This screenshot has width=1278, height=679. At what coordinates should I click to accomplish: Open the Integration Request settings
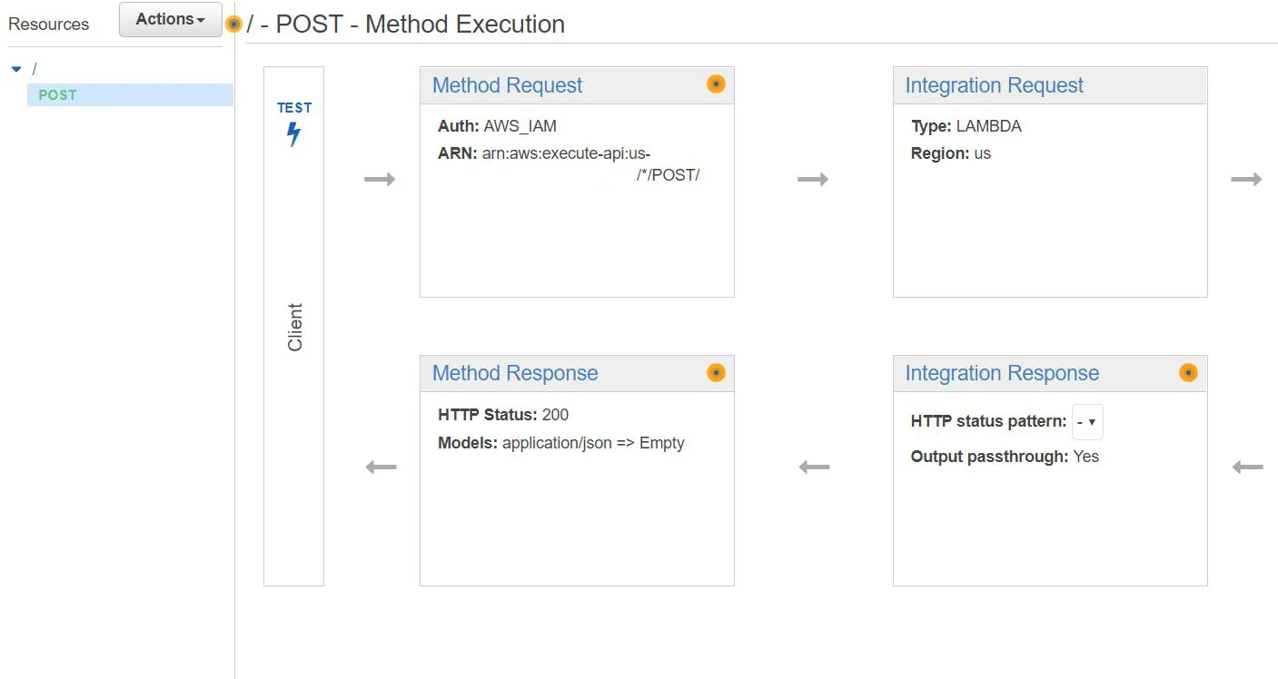[x=994, y=85]
